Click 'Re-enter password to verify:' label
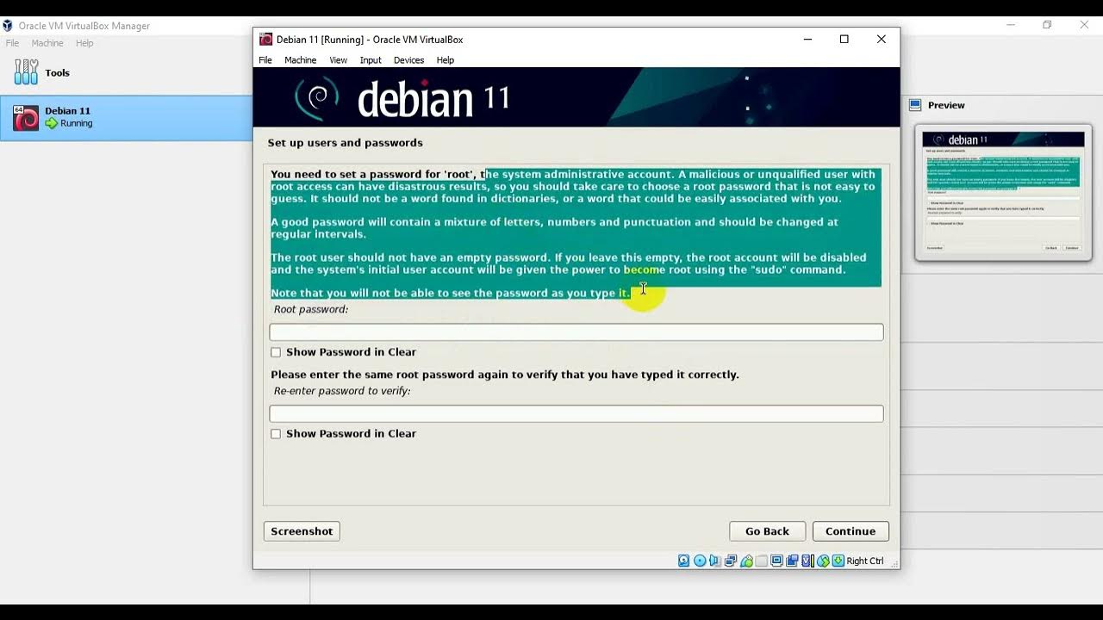 point(342,391)
